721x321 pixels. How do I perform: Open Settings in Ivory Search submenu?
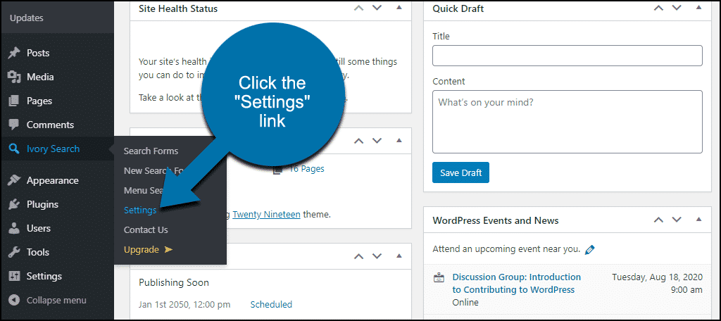pos(140,210)
